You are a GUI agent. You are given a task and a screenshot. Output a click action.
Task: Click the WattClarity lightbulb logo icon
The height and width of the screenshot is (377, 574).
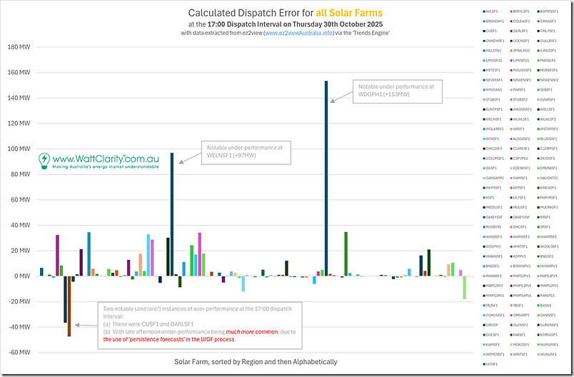[44, 159]
